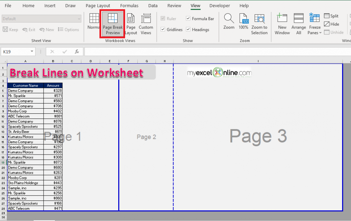Set zoom to 100%
This screenshot has width=351, height=221.
[x=243, y=23]
